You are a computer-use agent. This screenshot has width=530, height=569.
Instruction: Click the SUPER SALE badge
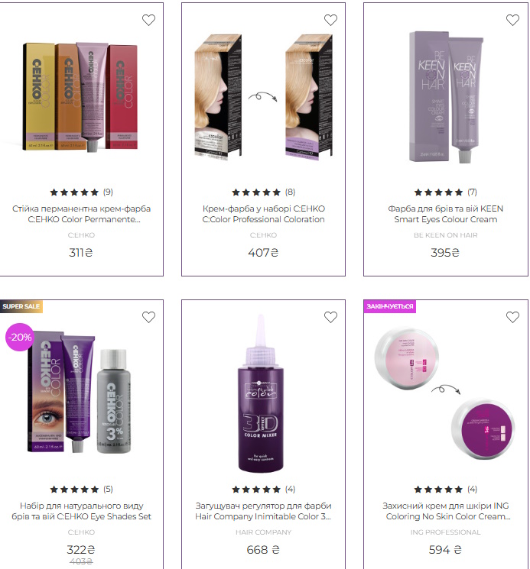tap(21, 306)
